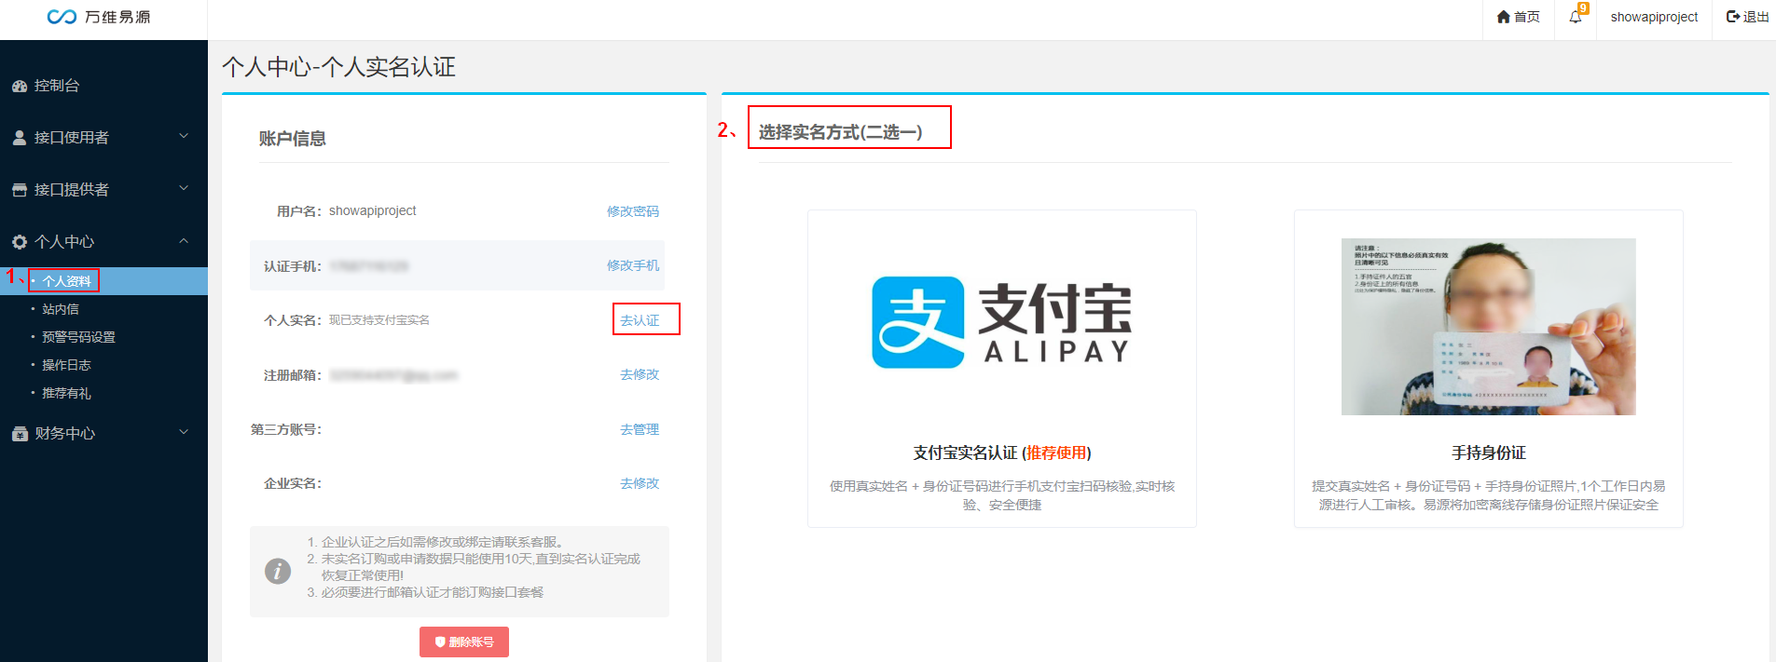
Task: Click the 个人中心-个人实名认证 page heading
Action: coord(338,67)
